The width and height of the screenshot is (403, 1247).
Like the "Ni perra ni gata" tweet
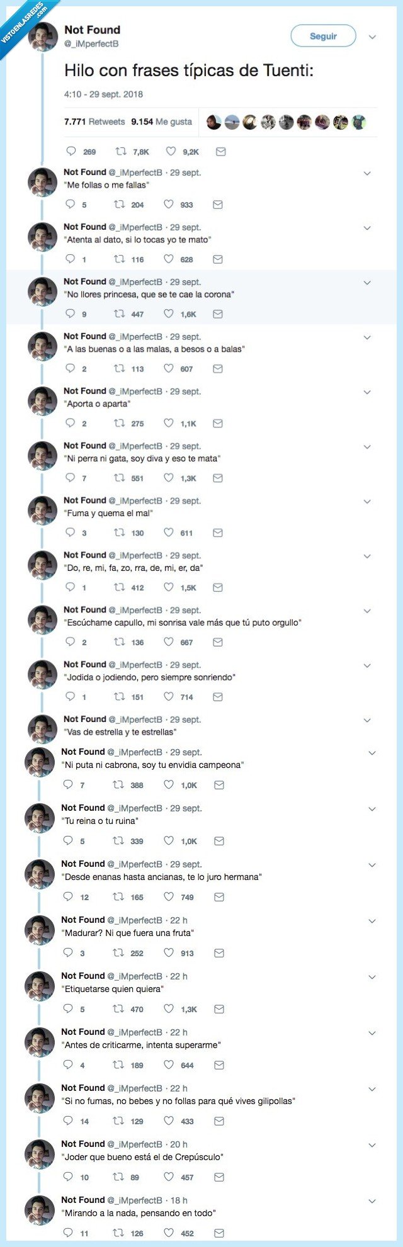click(x=169, y=478)
